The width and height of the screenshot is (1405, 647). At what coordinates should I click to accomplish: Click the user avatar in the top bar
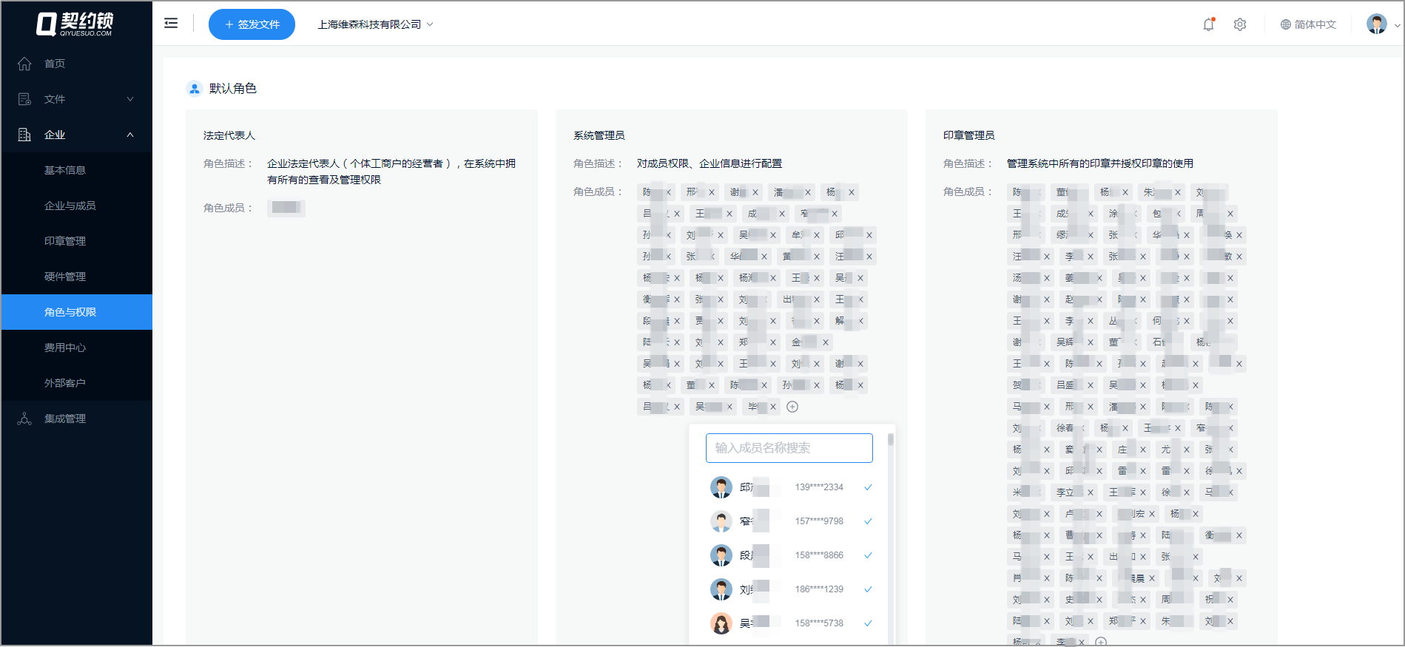pyautogui.click(x=1377, y=24)
